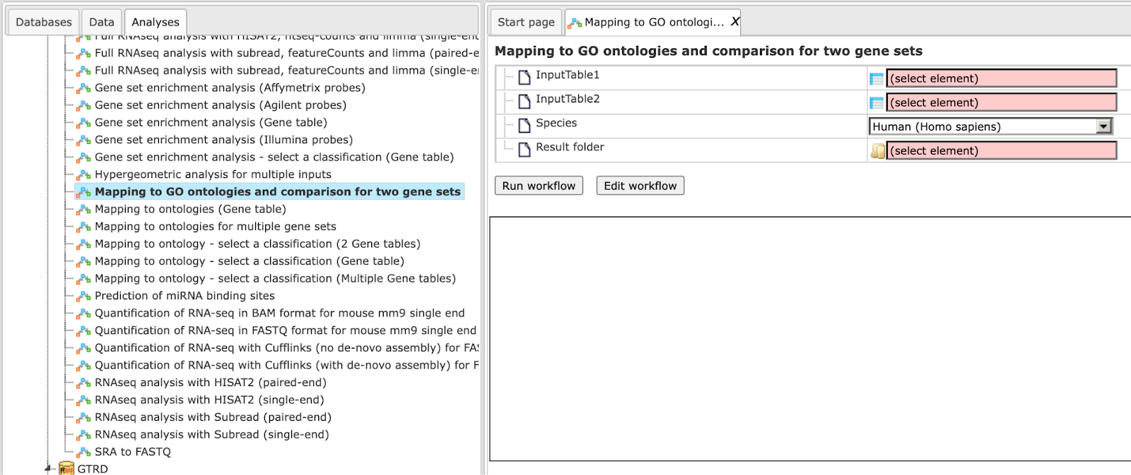This screenshot has height=475, width=1131.
Task: Click workflow icon beside RNAseq analysis with Subread (paired-end)
Action: tap(83, 418)
